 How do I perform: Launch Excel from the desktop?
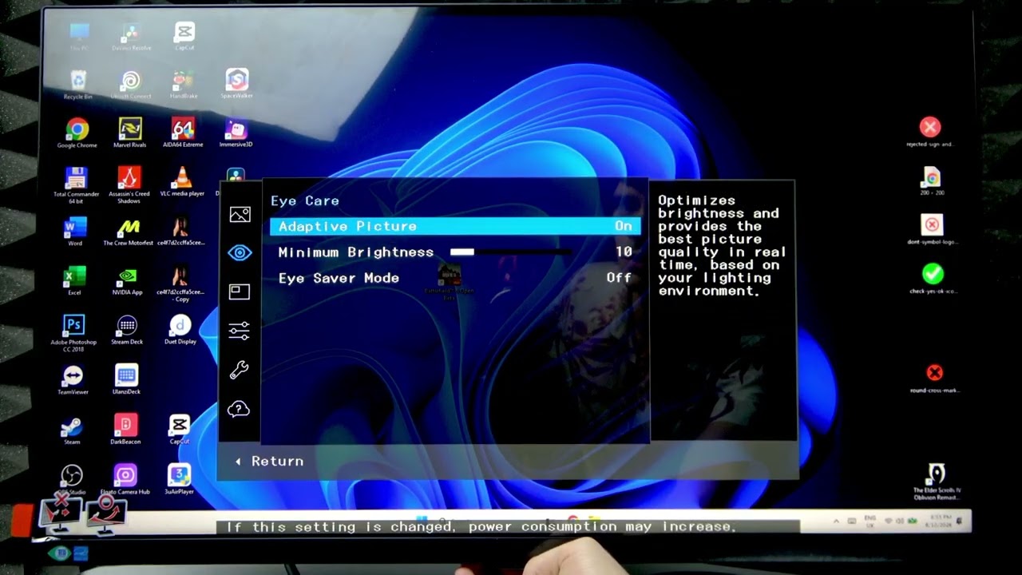(74, 282)
